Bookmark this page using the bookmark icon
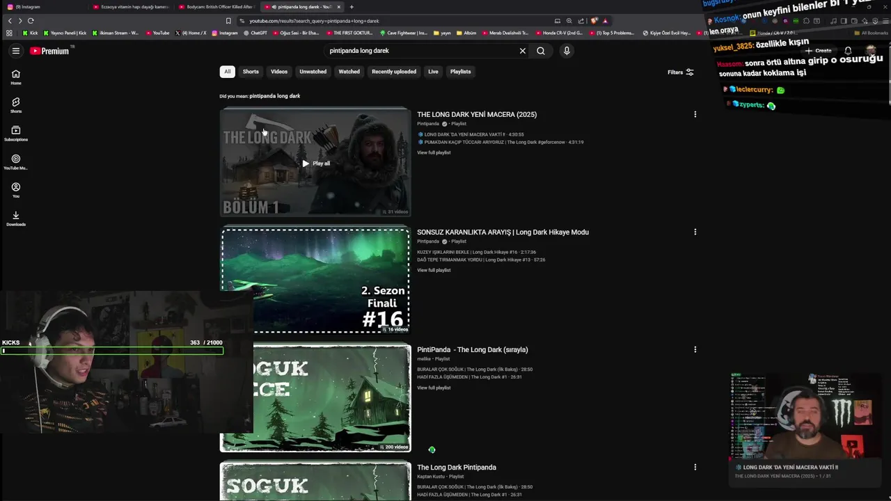The width and height of the screenshot is (891, 501). pos(228,21)
